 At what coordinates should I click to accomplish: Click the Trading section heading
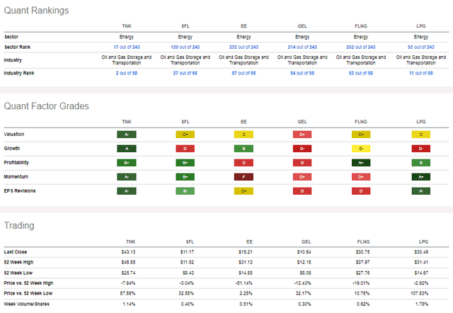point(19,225)
